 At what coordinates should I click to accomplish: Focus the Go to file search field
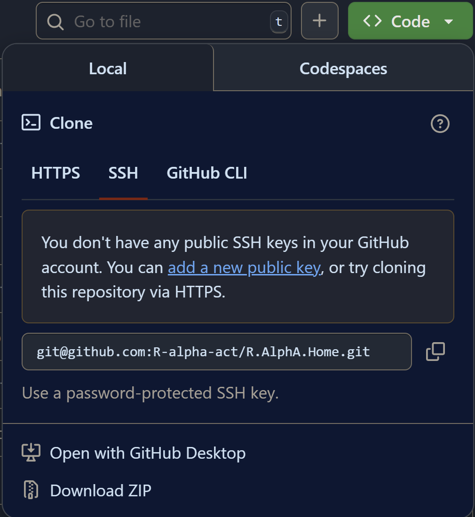coord(164,21)
